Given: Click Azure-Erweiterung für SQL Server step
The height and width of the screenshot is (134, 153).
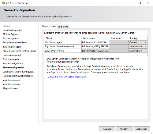Looking at the screenshot, I should [19, 51].
